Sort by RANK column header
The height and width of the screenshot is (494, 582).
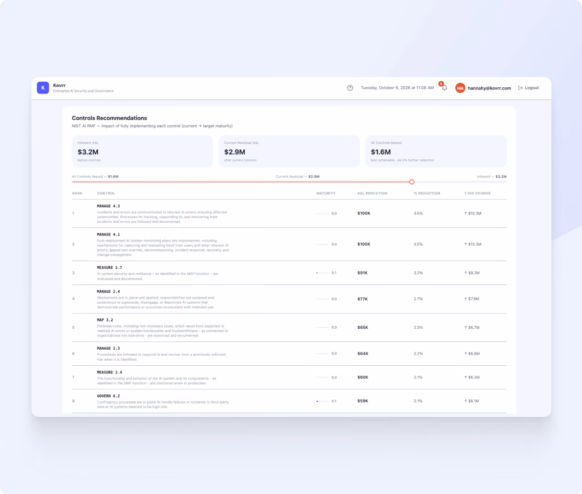click(x=77, y=193)
